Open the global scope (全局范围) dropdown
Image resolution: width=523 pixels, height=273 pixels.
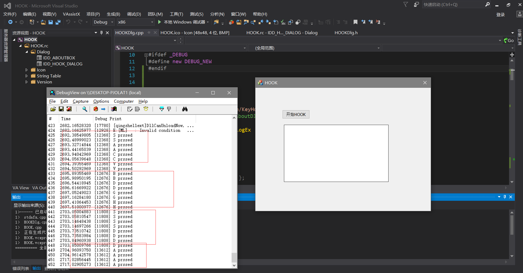pyautogui.click(x=314, y=48)
